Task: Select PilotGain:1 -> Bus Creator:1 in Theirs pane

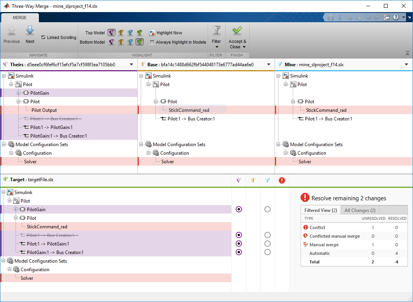Action: (x=69, y=136)
